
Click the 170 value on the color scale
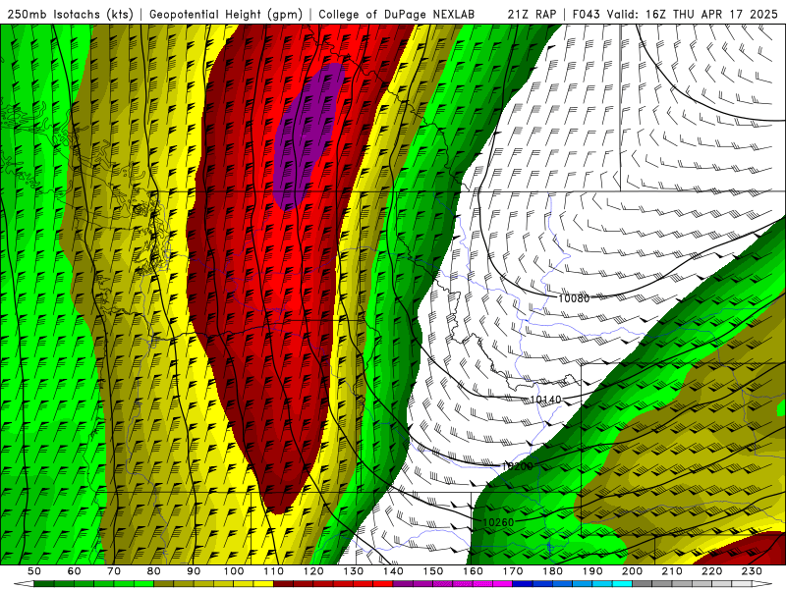513,571
